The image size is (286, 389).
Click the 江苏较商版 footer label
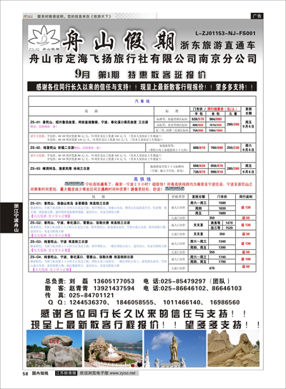click(66, 373)
